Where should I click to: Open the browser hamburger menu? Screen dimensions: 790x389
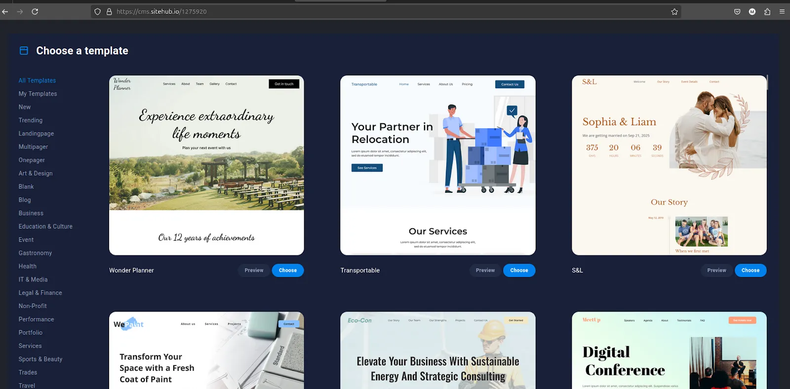(782, 12)
